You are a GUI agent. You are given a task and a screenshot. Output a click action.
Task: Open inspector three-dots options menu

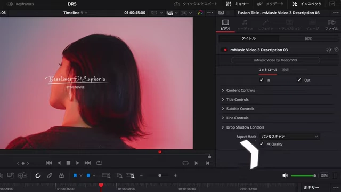pyautogui.click(x=336, y=13)
